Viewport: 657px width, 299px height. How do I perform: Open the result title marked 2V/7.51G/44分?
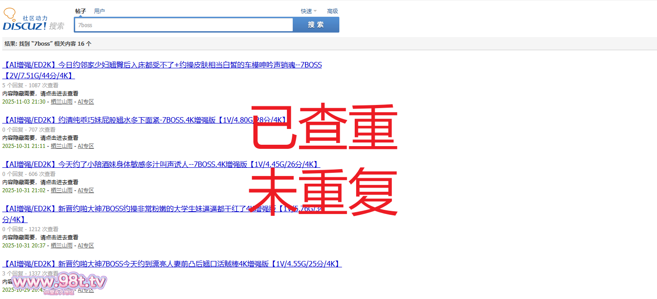tap(162, 65)
